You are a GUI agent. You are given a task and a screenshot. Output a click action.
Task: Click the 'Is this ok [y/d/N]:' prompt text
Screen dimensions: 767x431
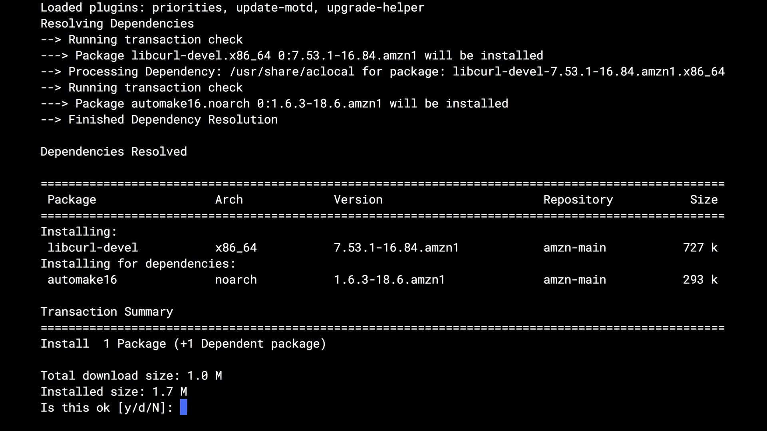[x=106, y=407]
